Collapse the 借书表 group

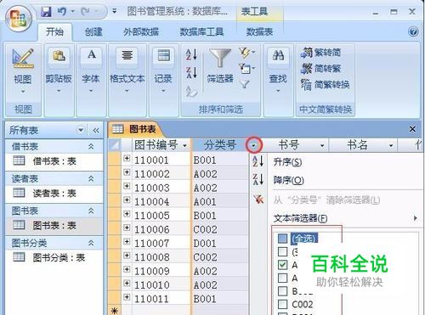pyautogui.click(x=91, y=147)
